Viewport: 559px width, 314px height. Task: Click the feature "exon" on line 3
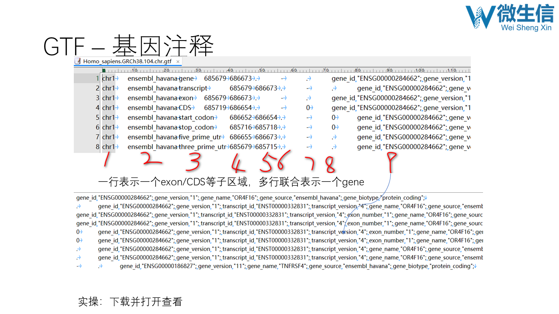[186, 98]
